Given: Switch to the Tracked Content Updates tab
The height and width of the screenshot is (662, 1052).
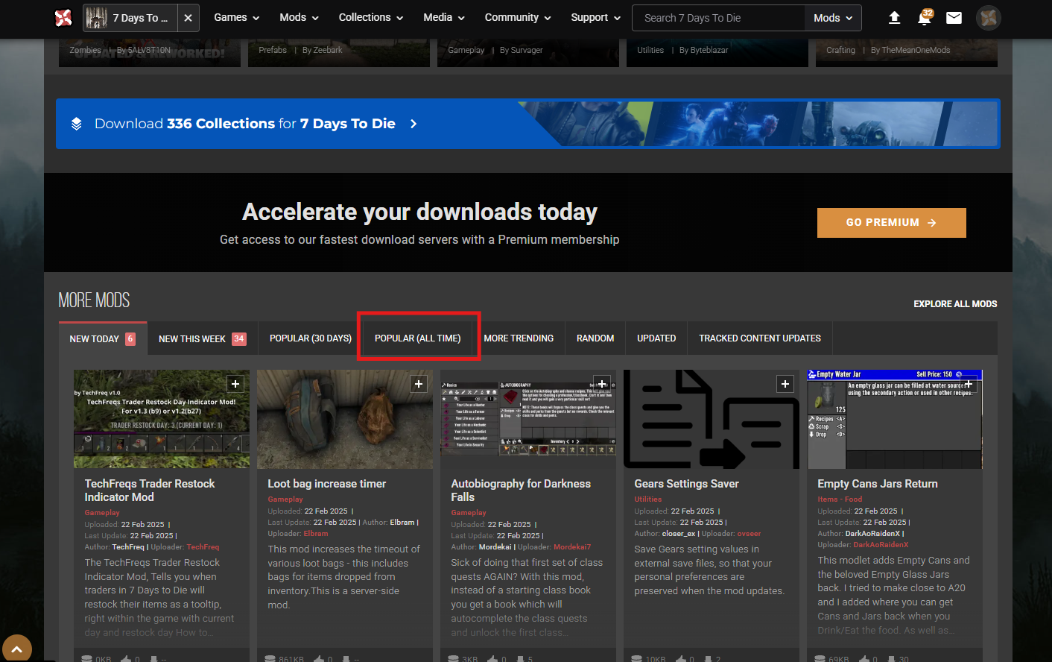Looking at the screenshot, I should tap(760, 338).
